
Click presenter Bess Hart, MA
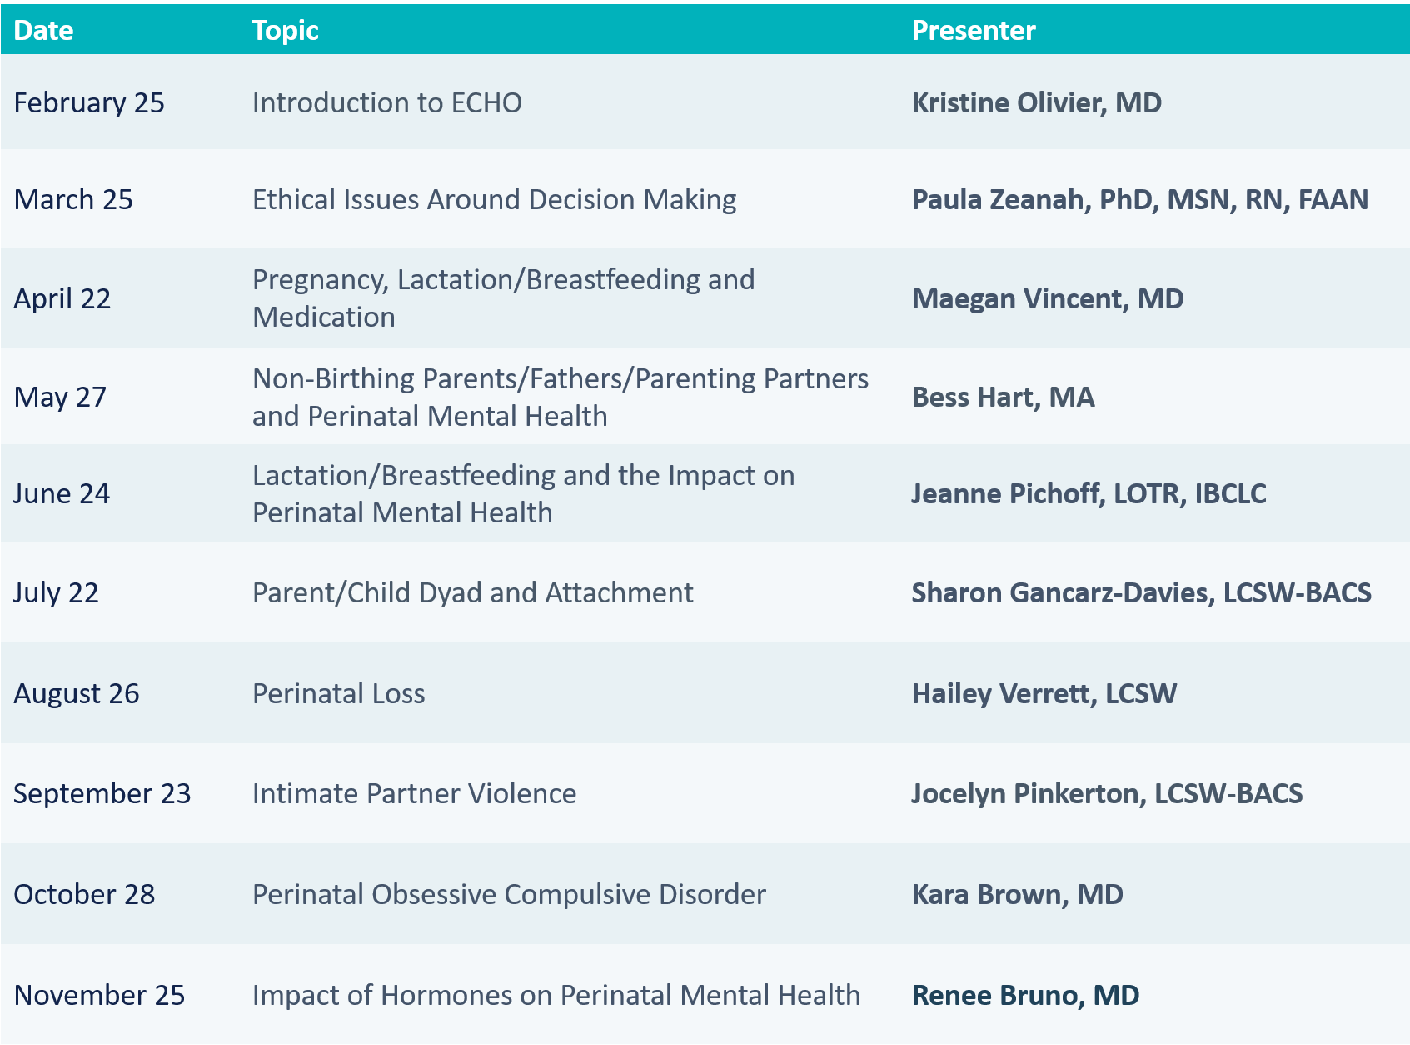[1003, 397]
